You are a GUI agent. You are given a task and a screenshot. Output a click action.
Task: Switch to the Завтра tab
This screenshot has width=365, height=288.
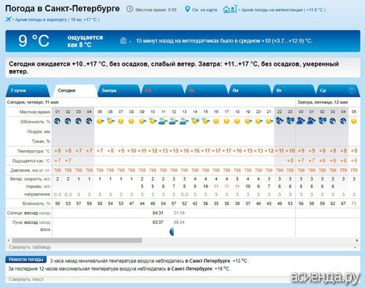[x=118, y=90]
